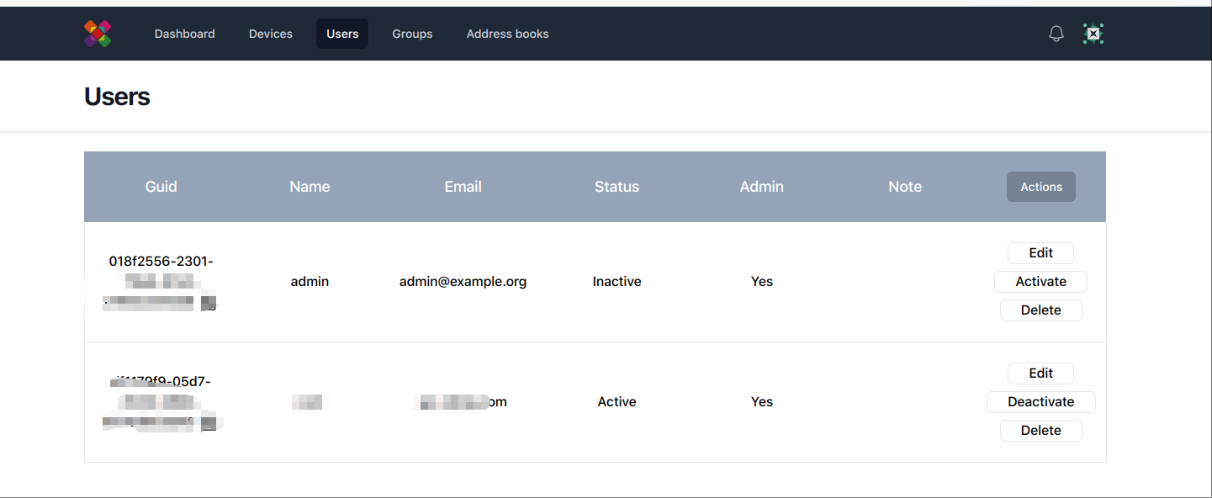Image resolution: width=1212 pixels, height=498 pixels.
Task: Open the notifications bell icon
Action: click(1056, 34)
